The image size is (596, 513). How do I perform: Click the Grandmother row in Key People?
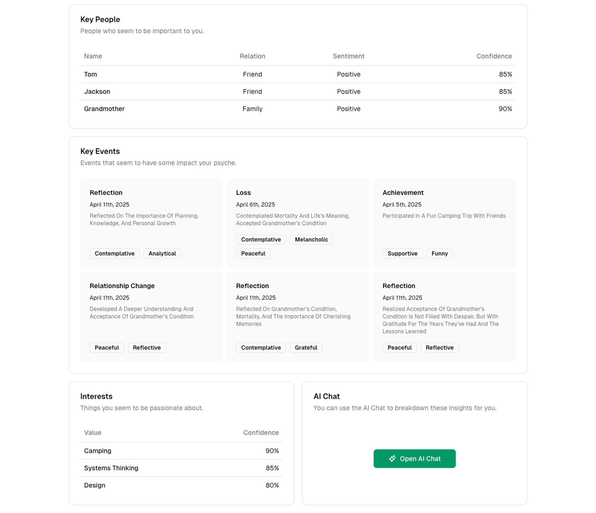click(298, 109)
